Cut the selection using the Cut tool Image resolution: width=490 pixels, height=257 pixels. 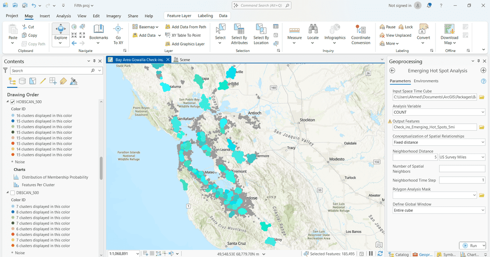28,27
